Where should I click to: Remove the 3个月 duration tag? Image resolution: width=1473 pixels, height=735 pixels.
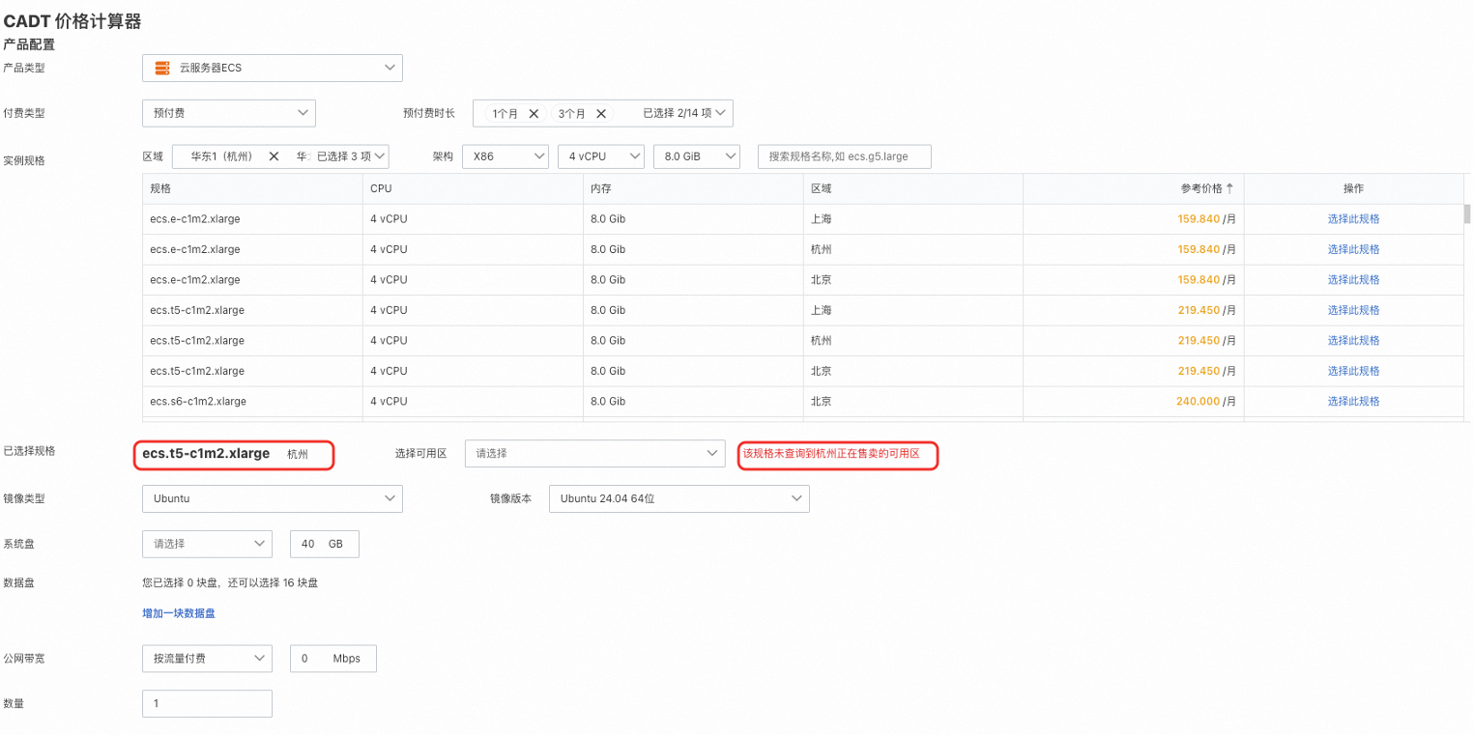[601, 113]
